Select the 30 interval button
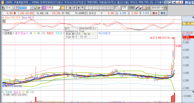 point(105,8)
